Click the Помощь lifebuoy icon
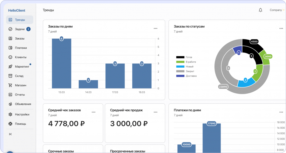Screen dimensions: 286x153 [10, 124]
